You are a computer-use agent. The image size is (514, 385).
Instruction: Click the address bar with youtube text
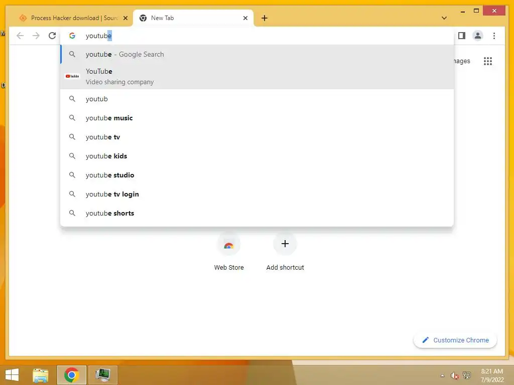point(256,36)
